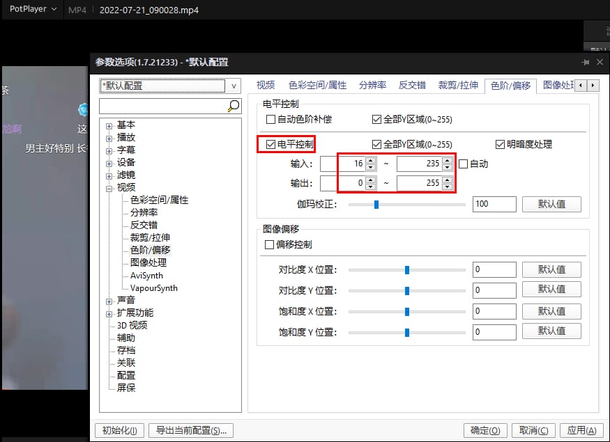Click 导出当前配置(S) button

pyautogui.click(x=192, y=430)
